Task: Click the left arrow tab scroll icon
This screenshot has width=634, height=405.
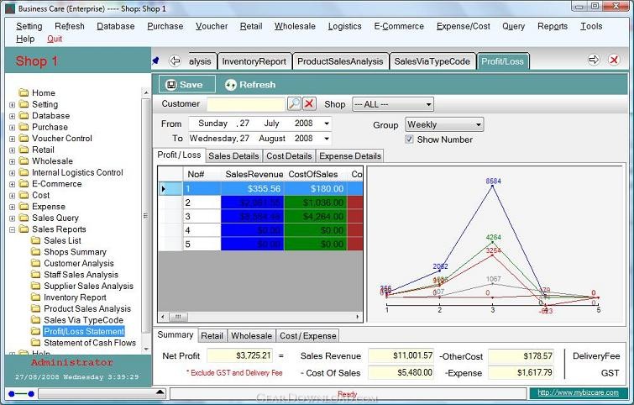Action: (x=175, y=61)
